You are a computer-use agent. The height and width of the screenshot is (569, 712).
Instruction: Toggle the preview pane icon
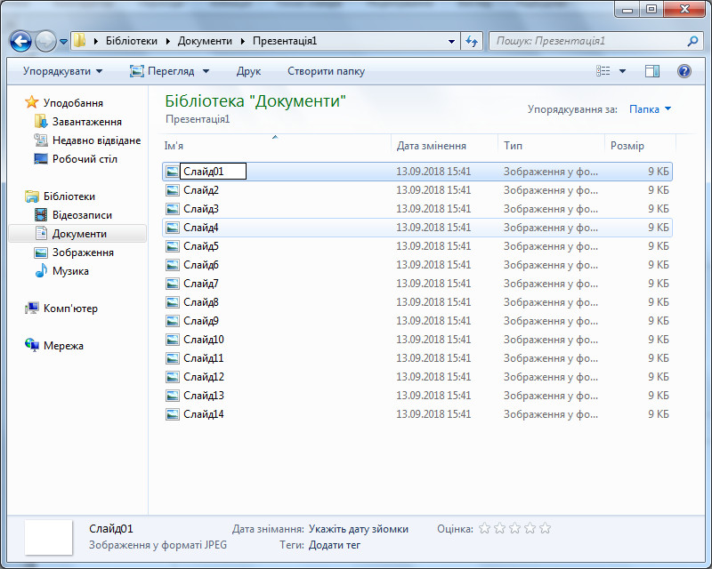[x=652, y=71]
